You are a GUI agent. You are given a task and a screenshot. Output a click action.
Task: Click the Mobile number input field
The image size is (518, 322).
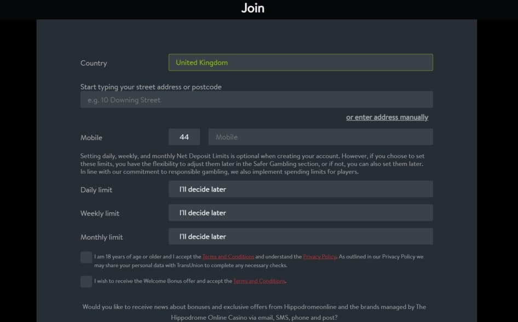click(320, 136)
